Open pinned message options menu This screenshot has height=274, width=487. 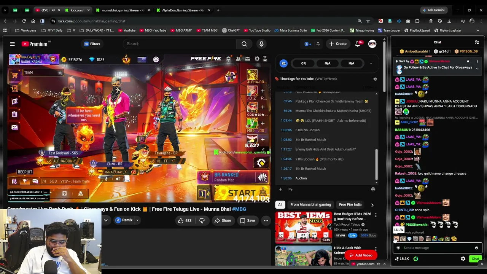coord(477,61)
